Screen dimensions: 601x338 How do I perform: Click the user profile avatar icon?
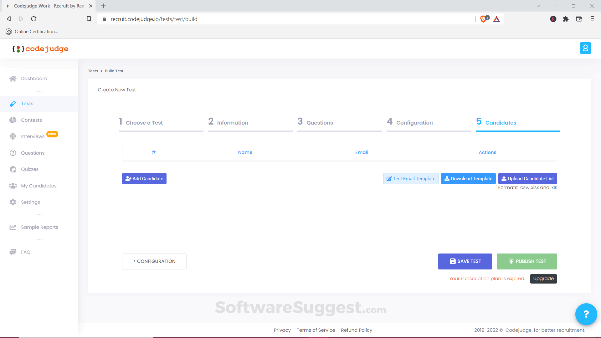pos(585,48)
